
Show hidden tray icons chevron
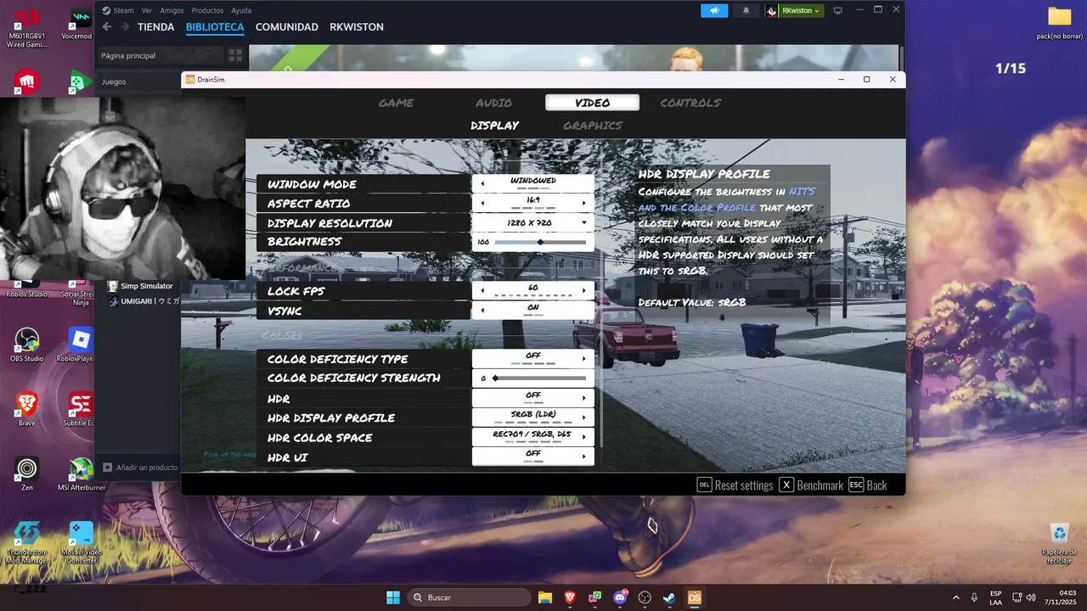click(956, 597)
